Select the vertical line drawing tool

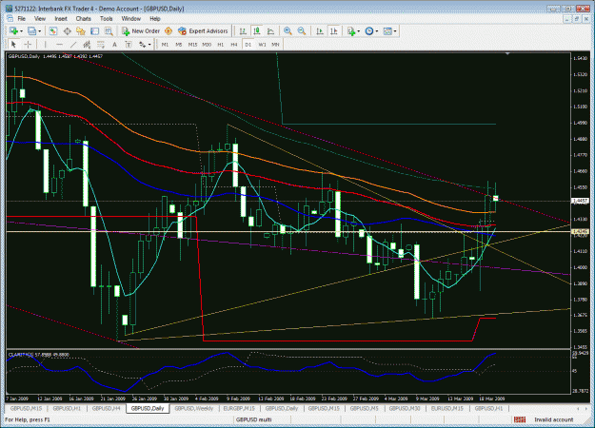45,45
